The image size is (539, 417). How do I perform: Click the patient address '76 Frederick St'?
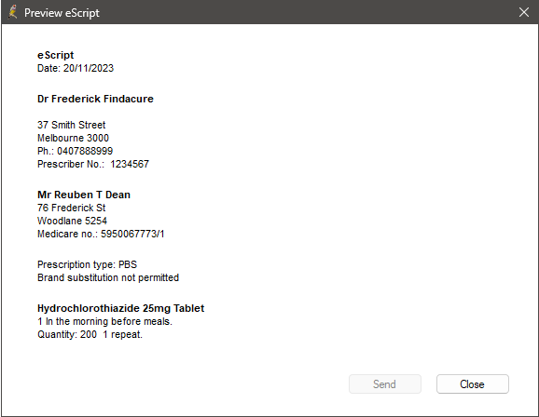click(71, 208)
